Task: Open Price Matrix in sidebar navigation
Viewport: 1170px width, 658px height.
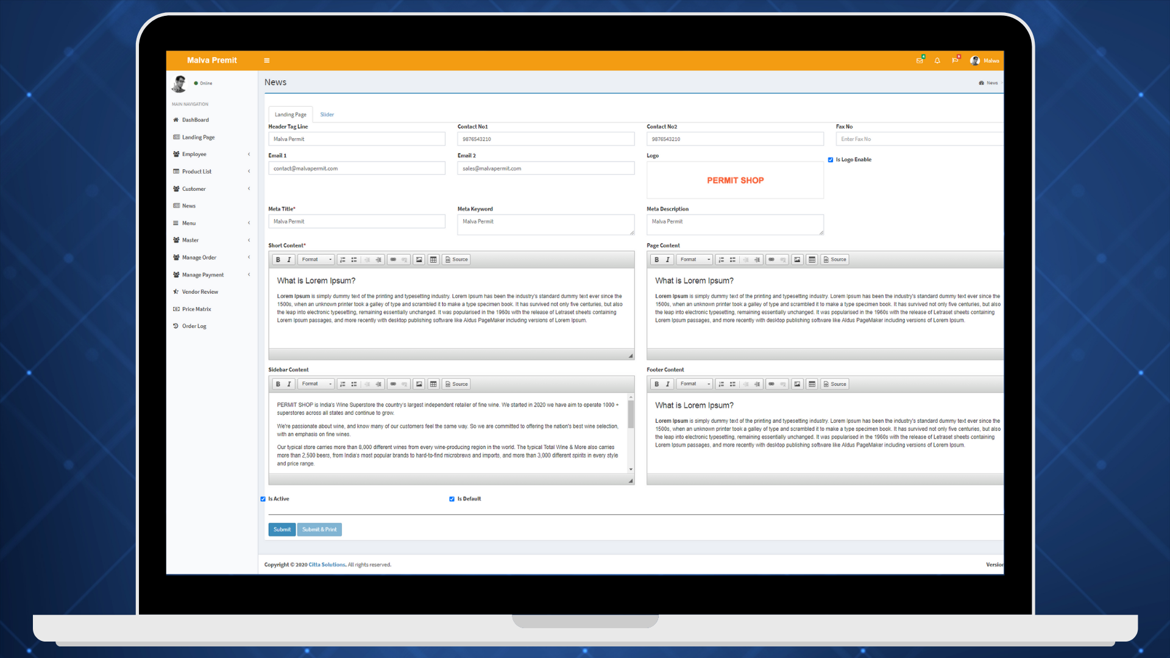Action: (211, 309)
